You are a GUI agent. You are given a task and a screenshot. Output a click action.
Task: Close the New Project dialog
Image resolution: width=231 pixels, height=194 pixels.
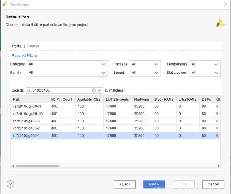tap(226, 4)
